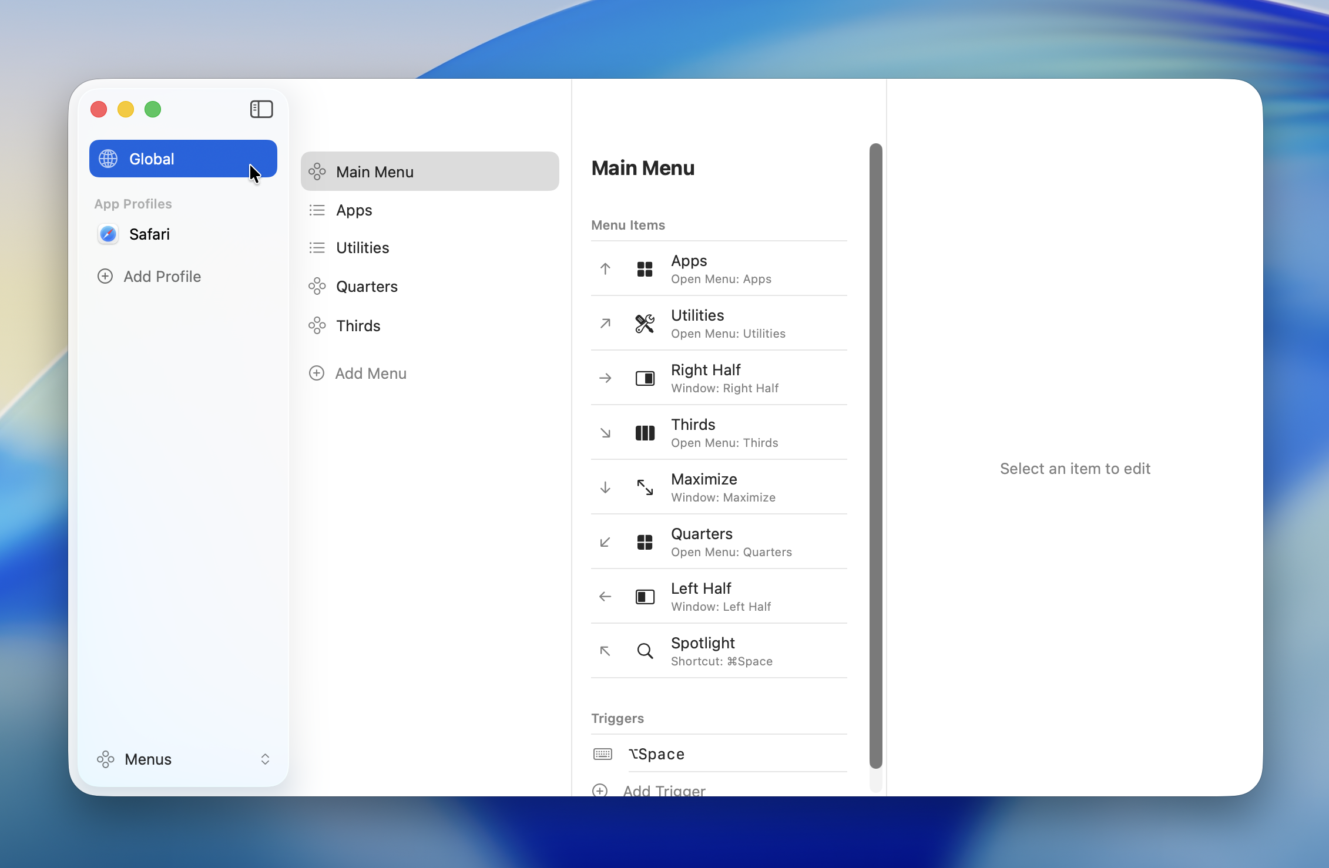Click the keyboard icon beside the ⌥Space trigger

coord(602,754)
